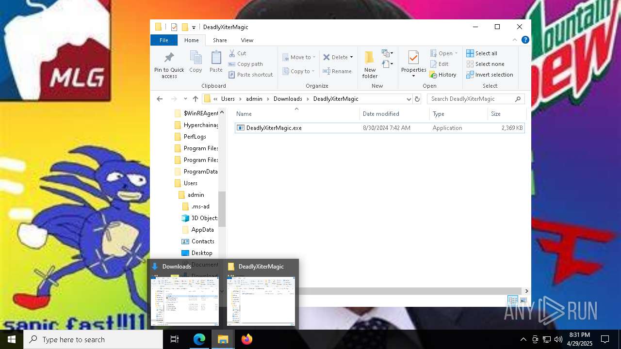
Task: Open the Copy to dropdown
Action: [x=298, y=71]
